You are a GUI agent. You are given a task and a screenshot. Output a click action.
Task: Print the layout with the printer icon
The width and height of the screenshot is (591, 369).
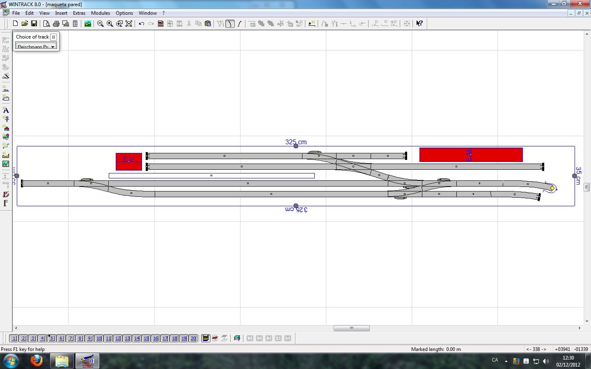click(56, 24)
